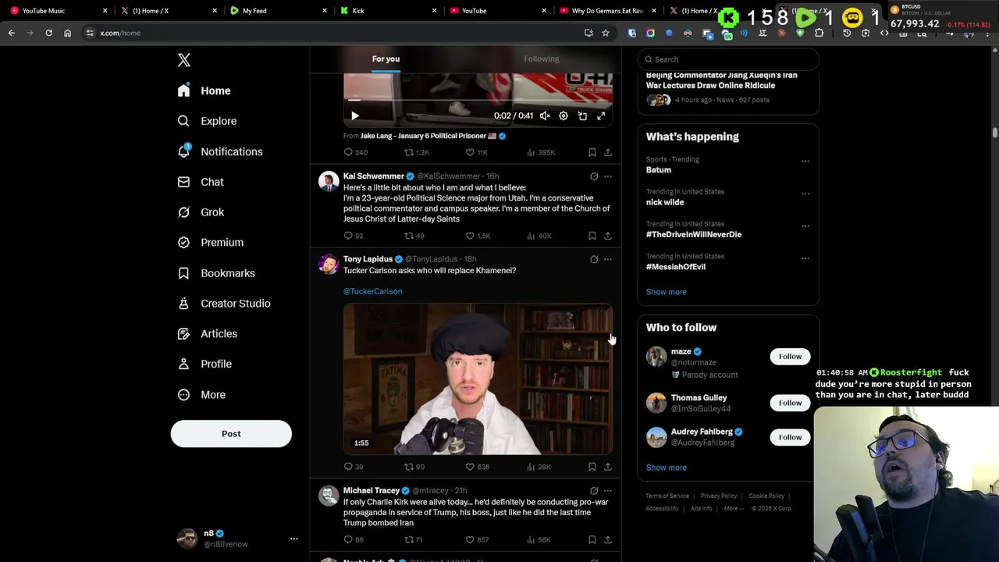Open Notifications in the sidebar
This screenshot has height=562, width=999.
(x=221, y=151)
